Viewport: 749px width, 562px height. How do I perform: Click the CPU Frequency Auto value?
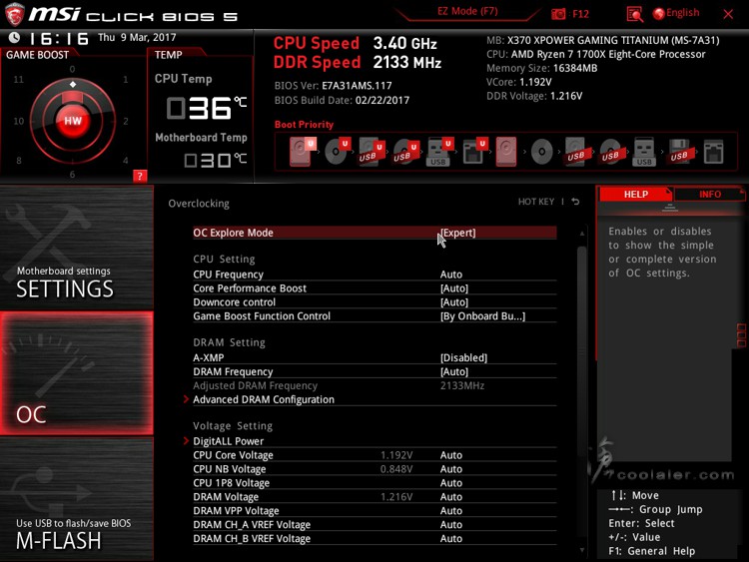pyautogui.click(x=451, y=275)
